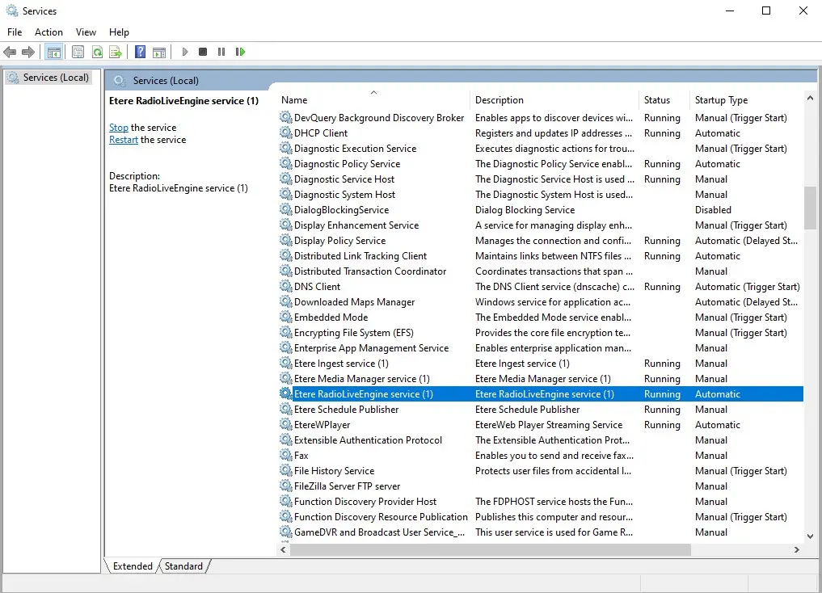Click the Stop the service link
822x593 pixels.
[119, 128]
